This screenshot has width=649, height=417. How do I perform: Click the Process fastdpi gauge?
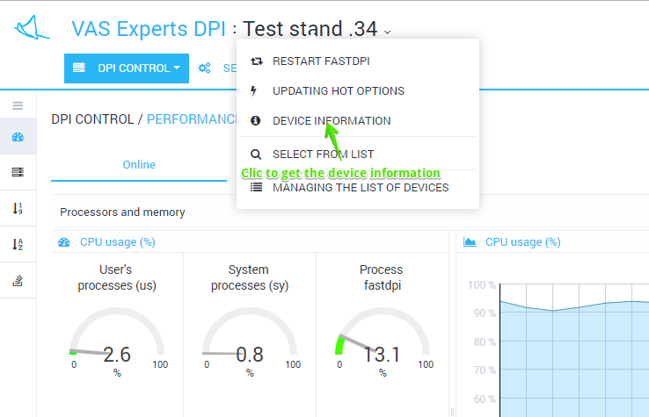tap(382, 339)
